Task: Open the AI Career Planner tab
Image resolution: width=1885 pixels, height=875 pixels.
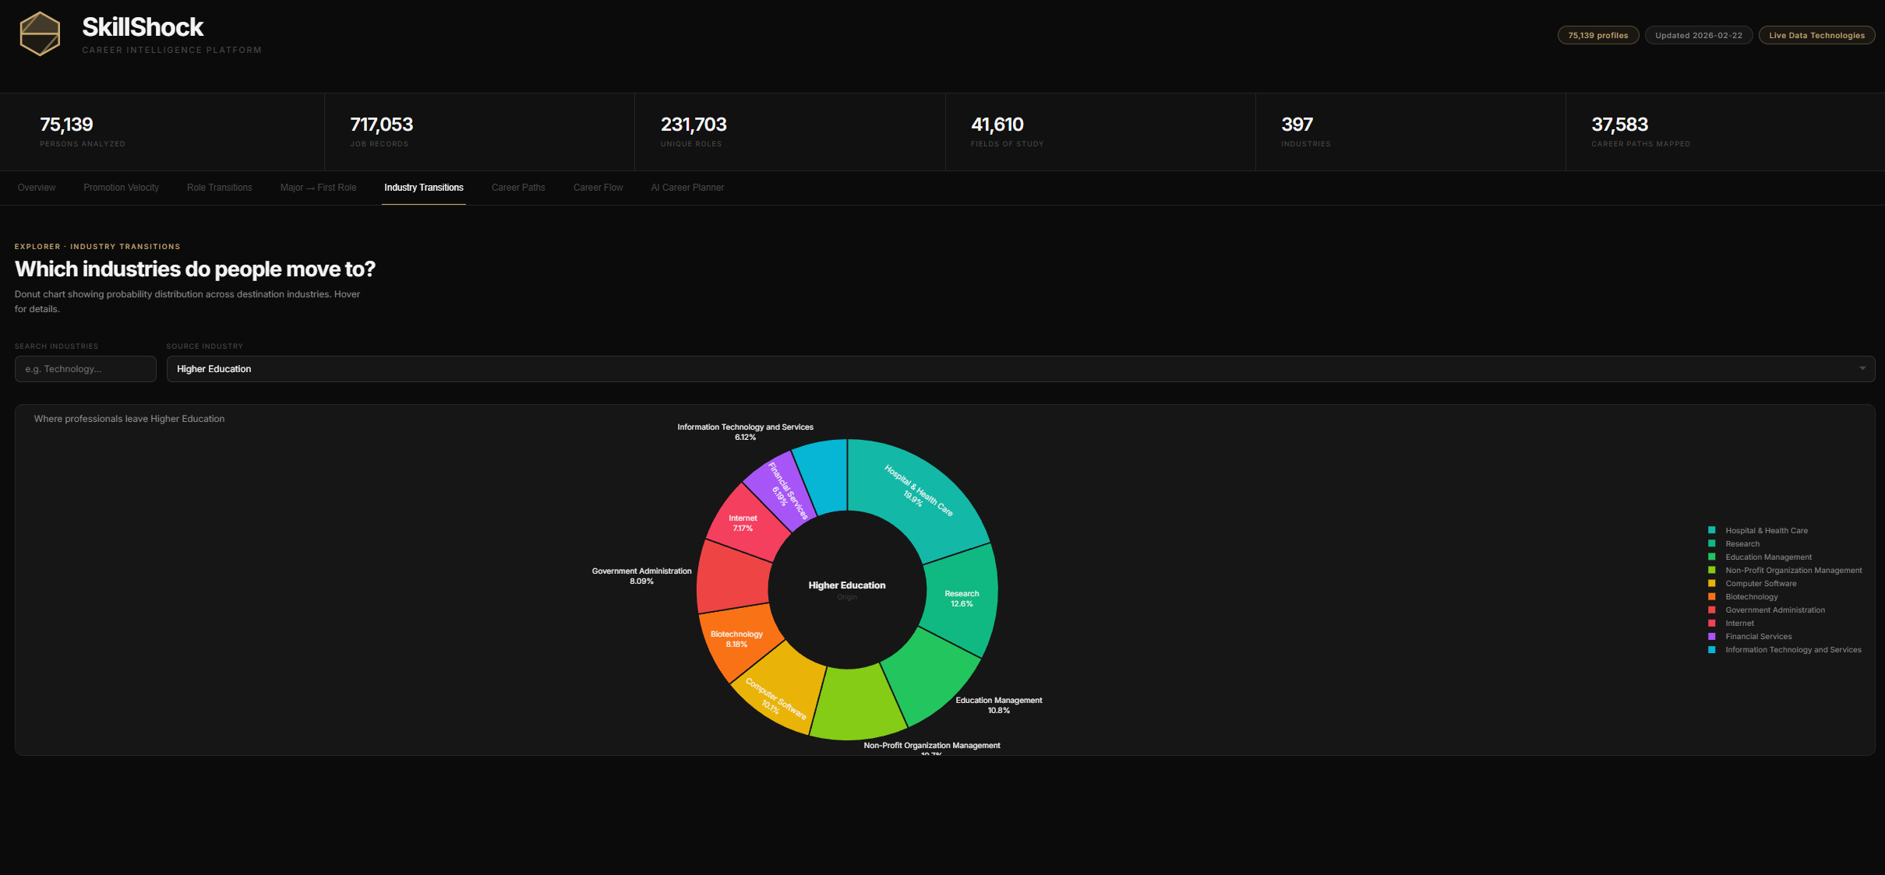Action: pyautogui.click(x=687, y=188)
